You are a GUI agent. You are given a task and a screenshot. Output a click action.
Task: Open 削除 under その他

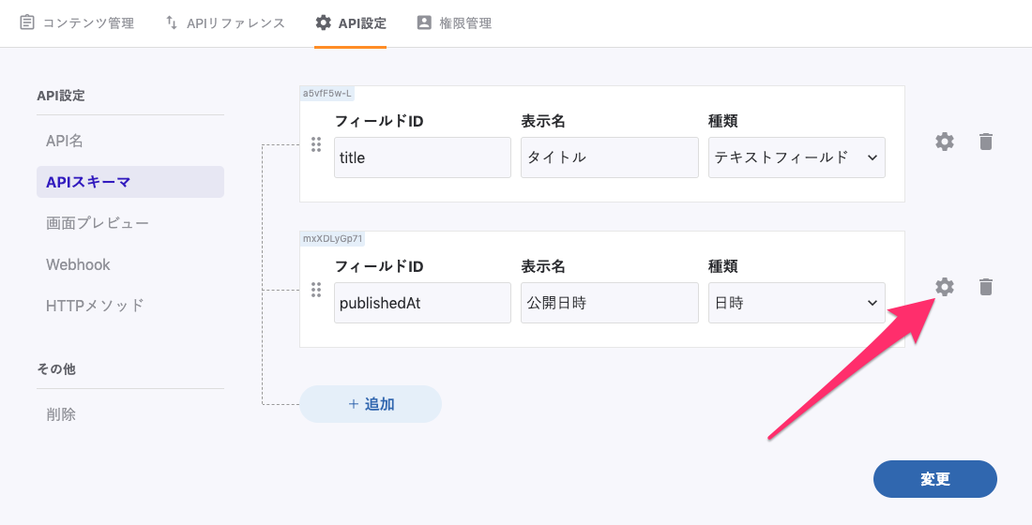pyautogui.click(x=61, y=414)
